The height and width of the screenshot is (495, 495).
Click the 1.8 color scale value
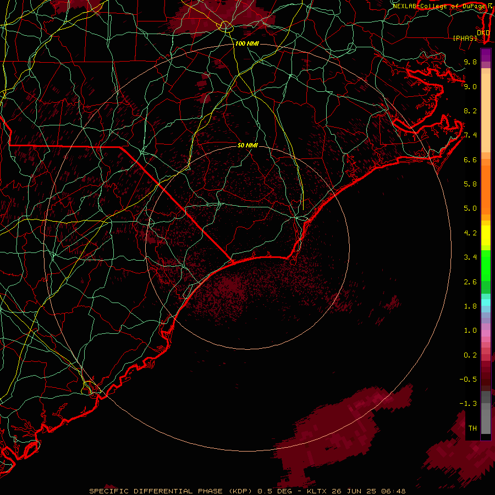click(470, 306)
